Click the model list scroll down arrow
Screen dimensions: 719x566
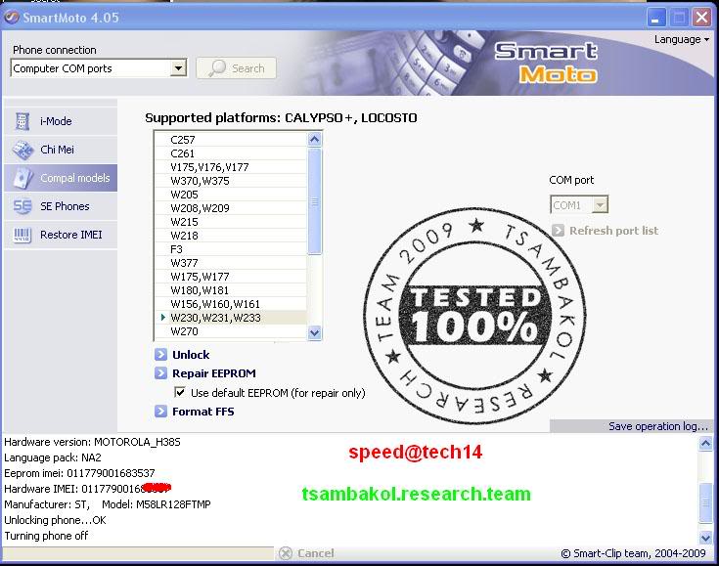pos(315,332)
